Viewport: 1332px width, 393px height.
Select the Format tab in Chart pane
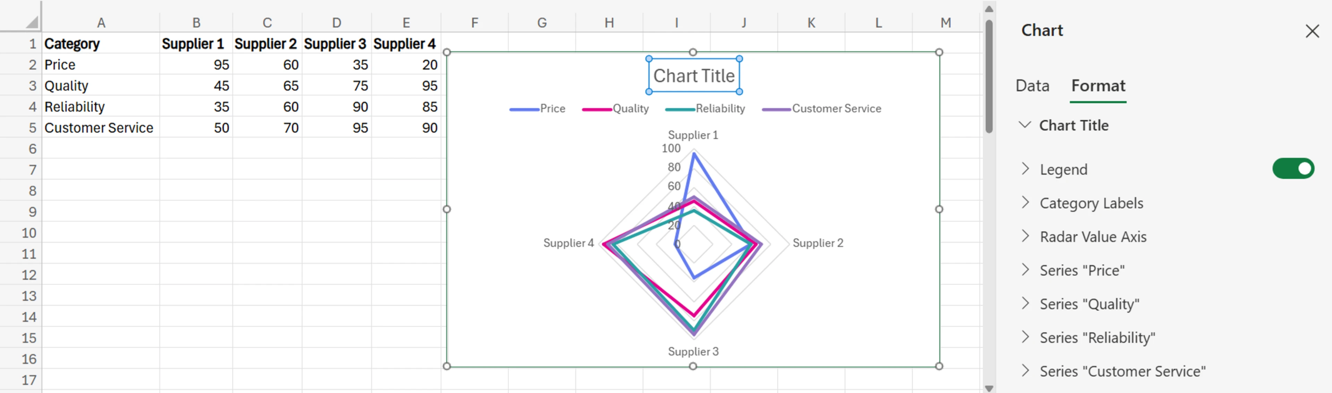tap(1098, 86)
